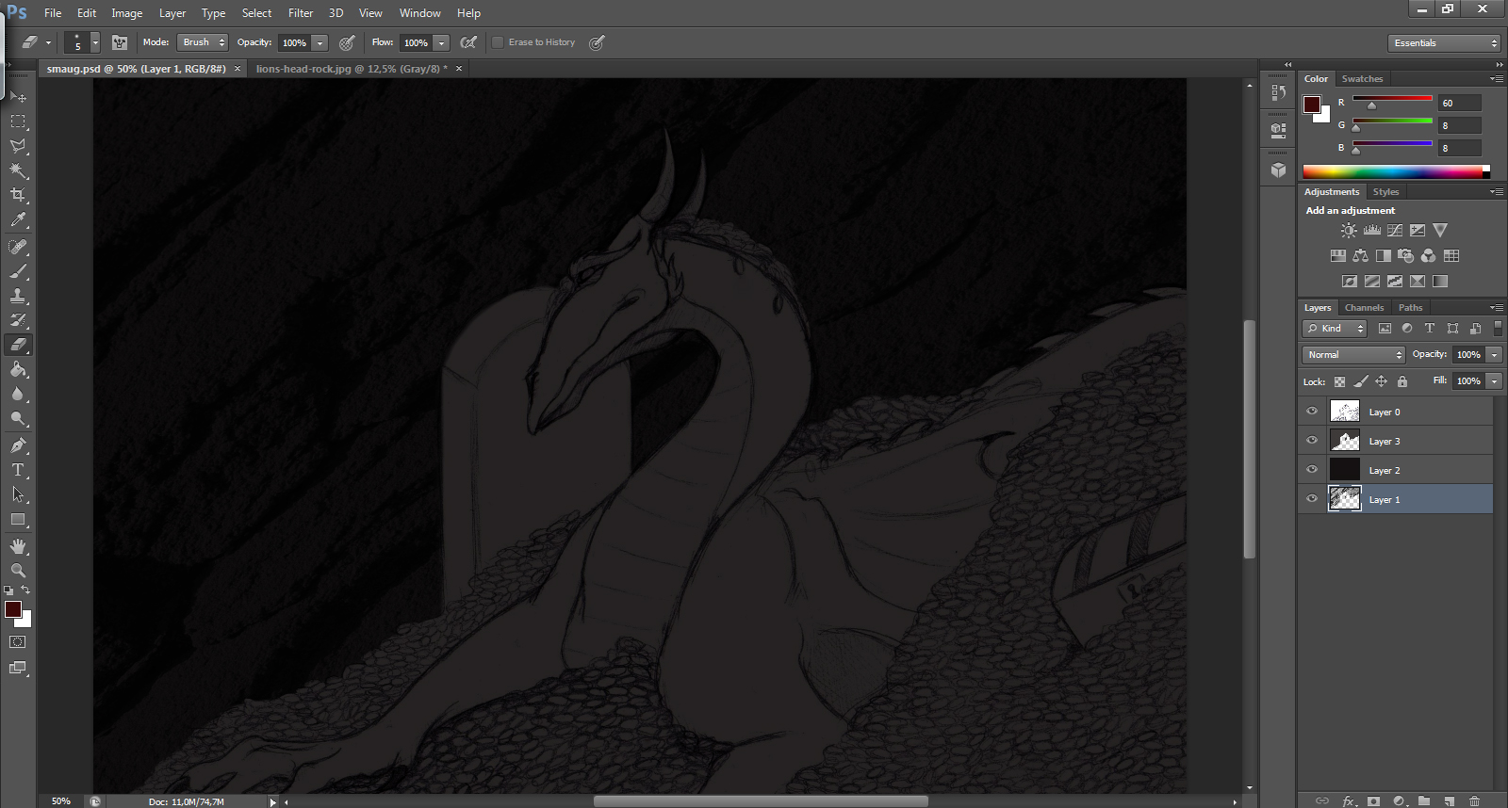Open the eraser Mode dropdown
This screenshot has height=808, width=1508.
tap(204, 42)
